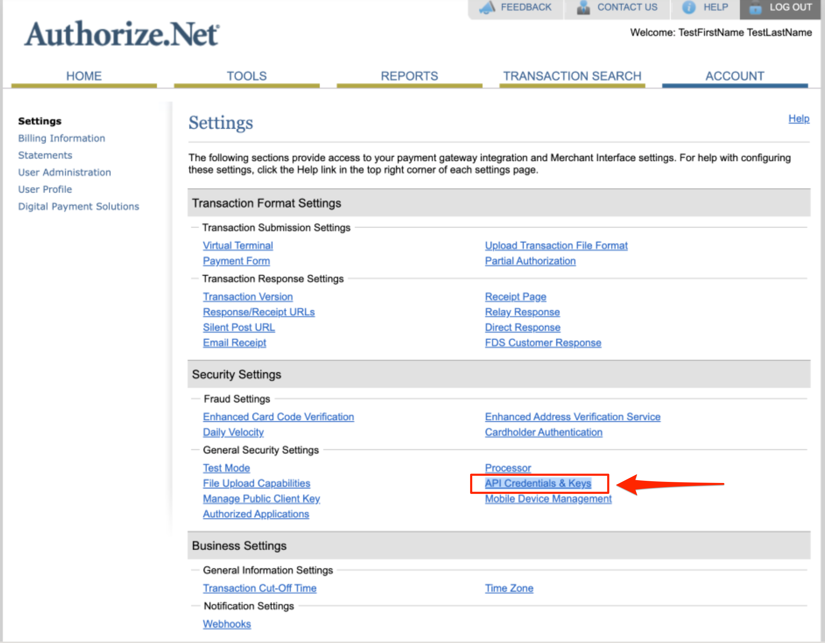Screen dimensions: 825x643
Task: Click the Log Out lock icon
Action: [x=755, y=7]
